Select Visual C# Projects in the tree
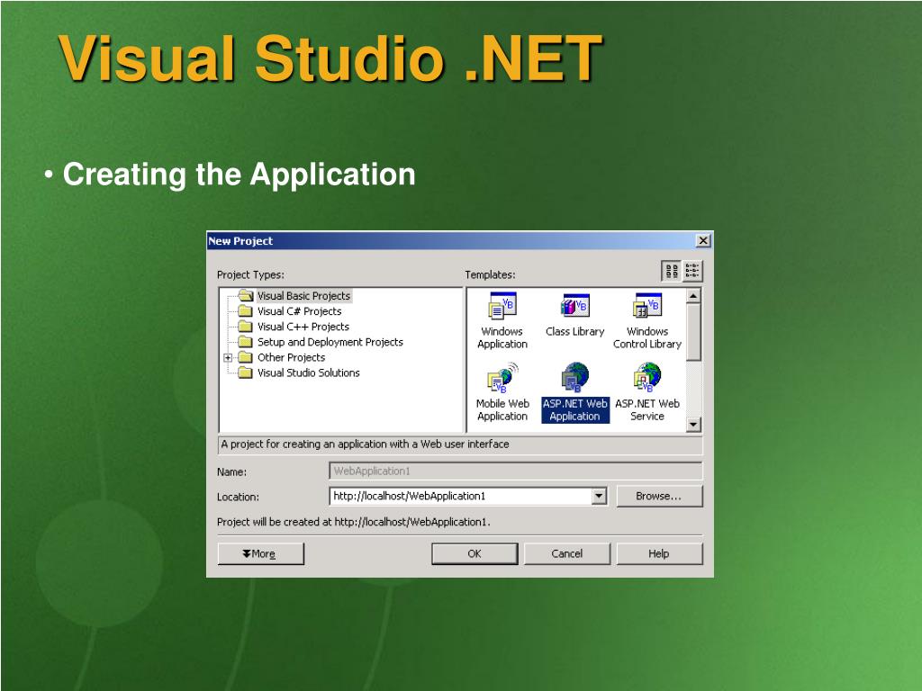This screenshot has width=922, height=691. (299, 310)
